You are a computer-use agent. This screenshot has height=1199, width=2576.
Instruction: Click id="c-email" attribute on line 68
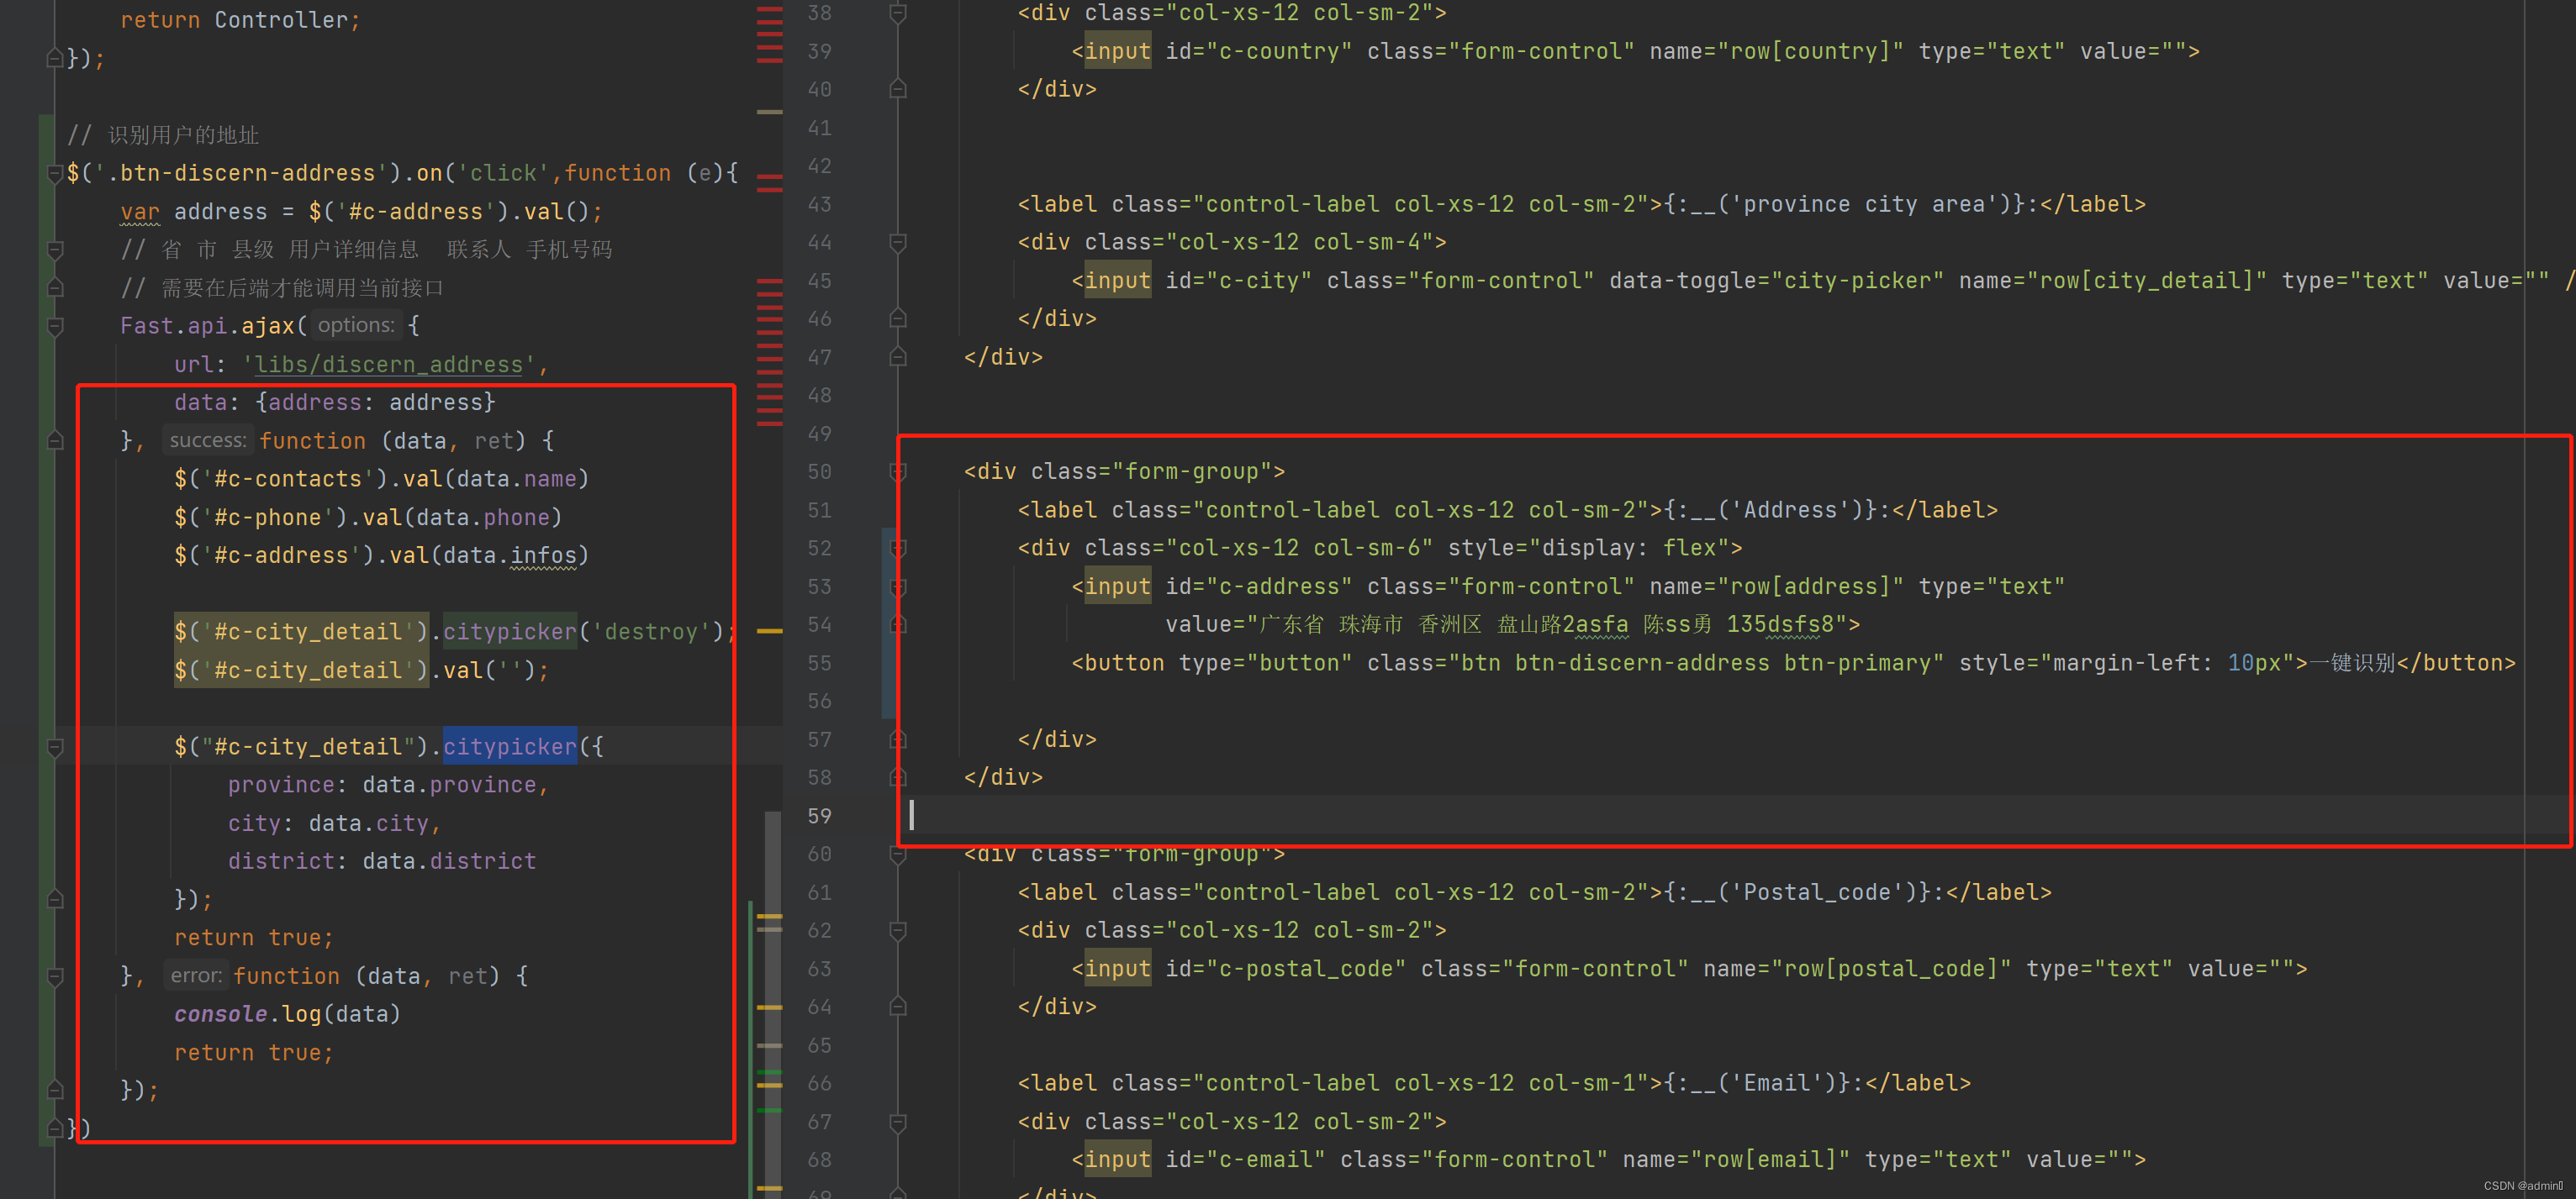[1246, 1160]
